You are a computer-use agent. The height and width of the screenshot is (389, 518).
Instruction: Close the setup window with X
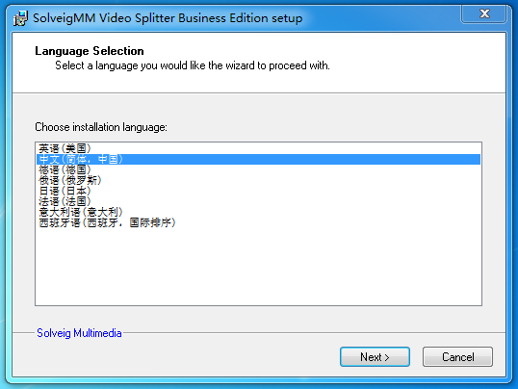tap(484, 13)
